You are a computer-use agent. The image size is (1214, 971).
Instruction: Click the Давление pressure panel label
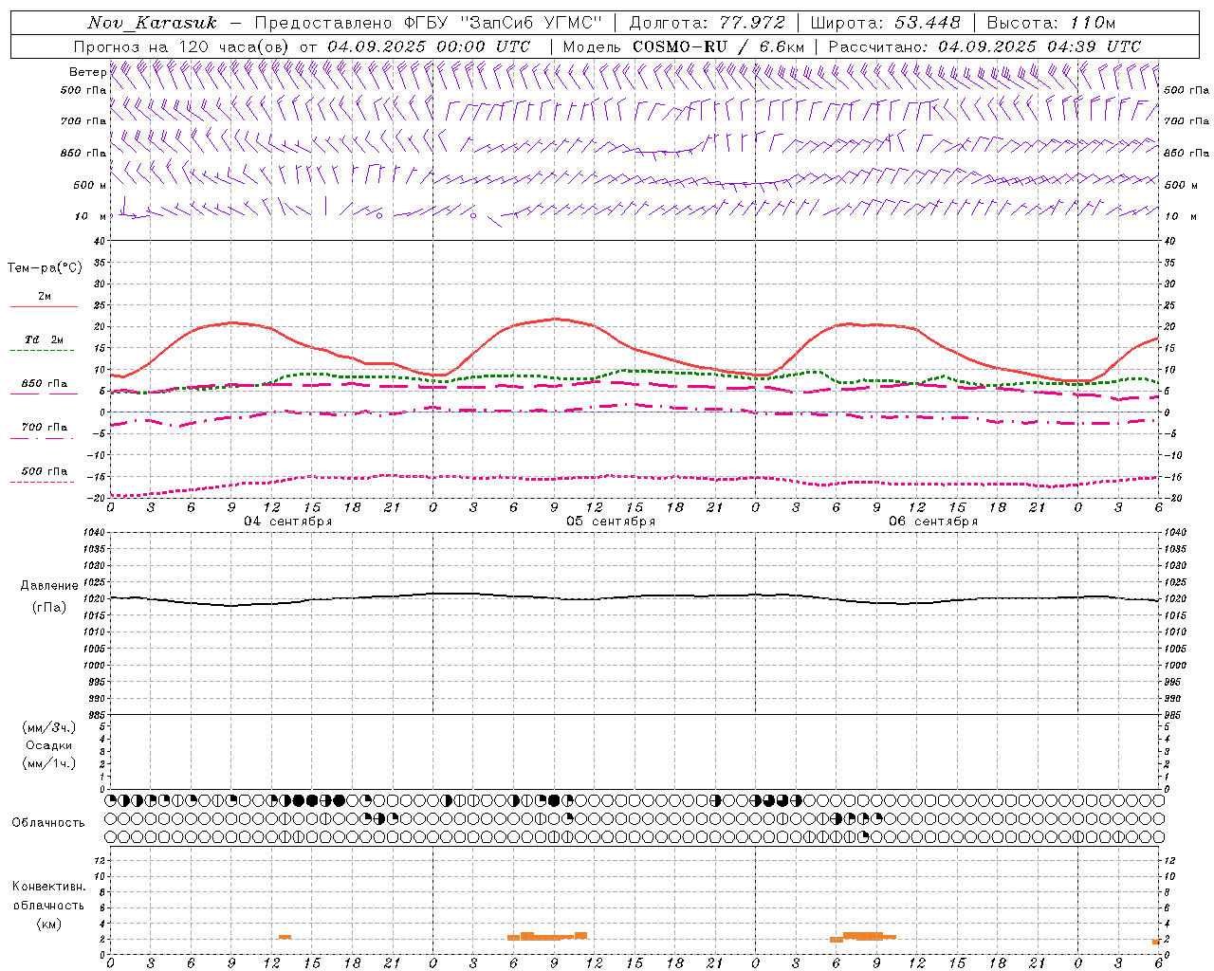[49, 586]
